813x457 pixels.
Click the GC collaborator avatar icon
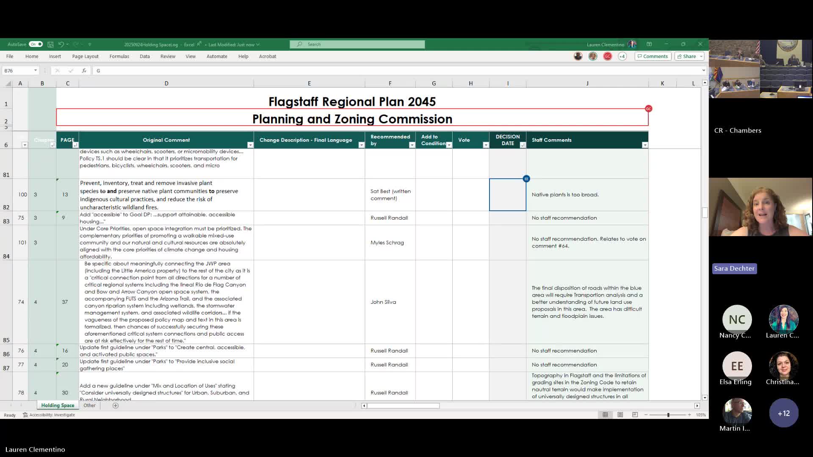(x=607, y=56)
